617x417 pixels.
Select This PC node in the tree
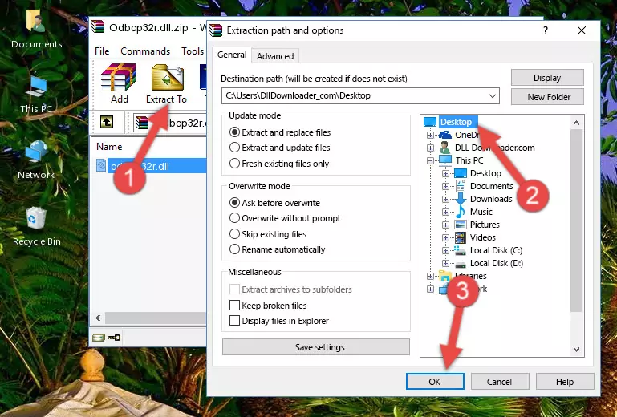469,160
